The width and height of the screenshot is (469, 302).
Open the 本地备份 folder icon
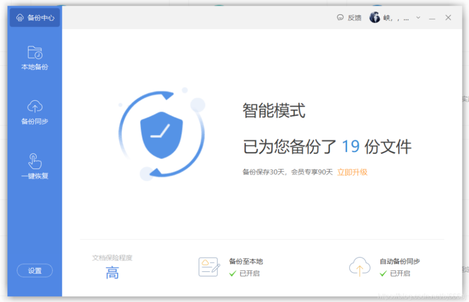click(35, 52)
